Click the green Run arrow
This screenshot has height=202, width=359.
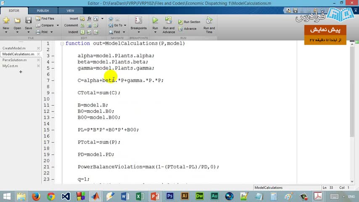[155, 20]
